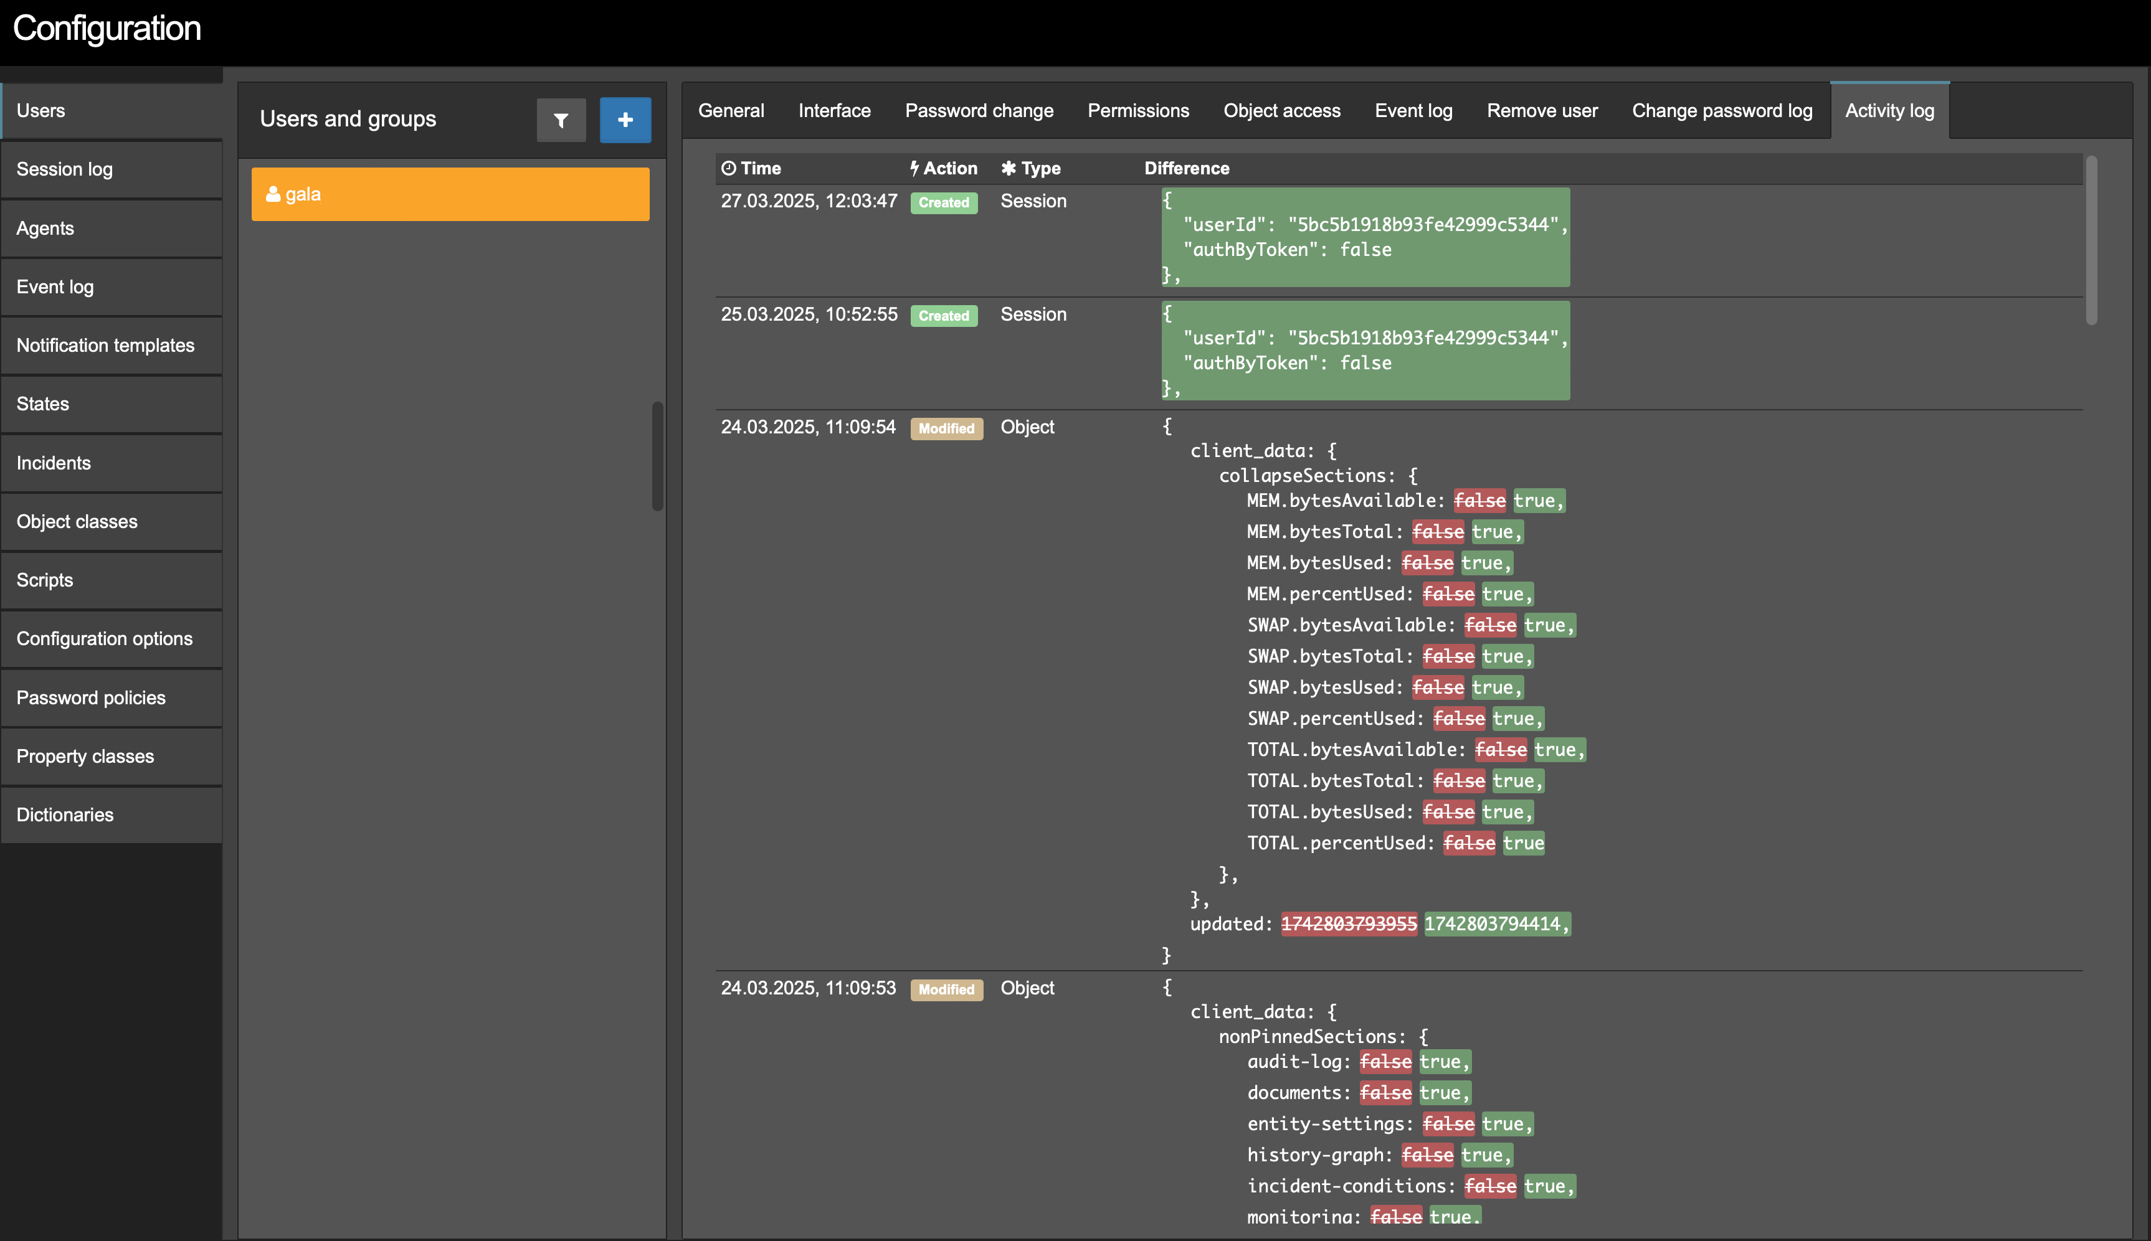The height and width of the screenshot is (1241, 2151).
Task: Add a new user with plus button
Action: click(625, 120)
